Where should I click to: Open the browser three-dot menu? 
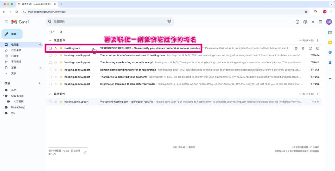coord(331,12)
